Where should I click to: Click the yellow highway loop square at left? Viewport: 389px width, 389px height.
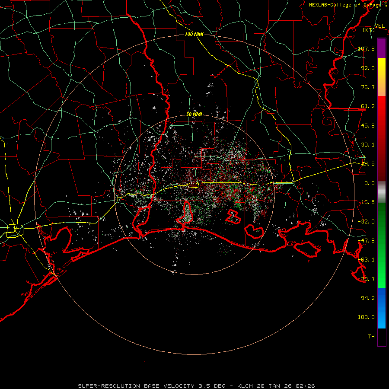point(15,231)
